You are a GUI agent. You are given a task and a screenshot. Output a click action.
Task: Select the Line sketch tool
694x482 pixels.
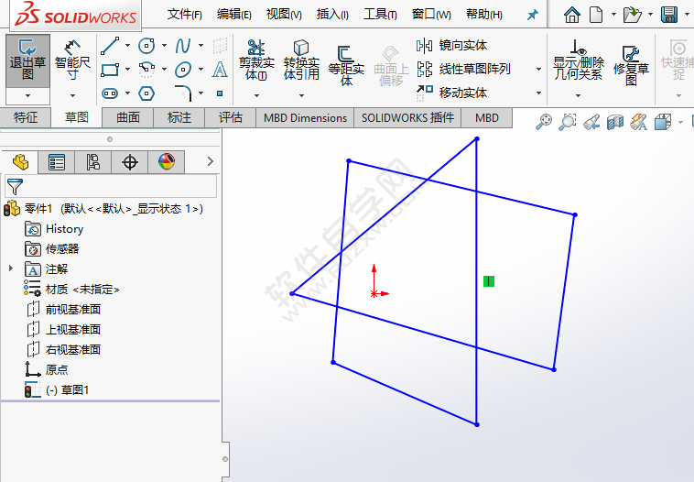coord(110,46)
